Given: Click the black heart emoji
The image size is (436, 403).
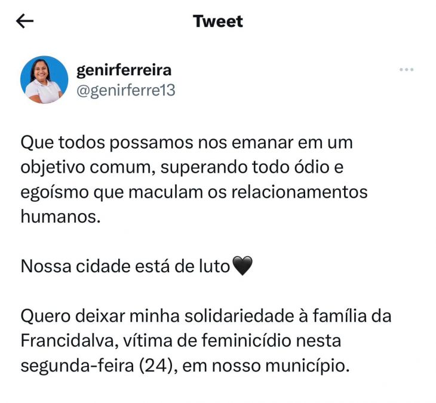Looking at the screenshot, I should coord(242,266).
